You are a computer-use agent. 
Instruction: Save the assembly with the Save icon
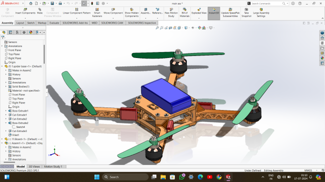pos(52,3)
